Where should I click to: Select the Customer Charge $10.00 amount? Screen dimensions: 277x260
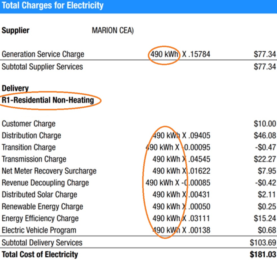click(265, 124)
